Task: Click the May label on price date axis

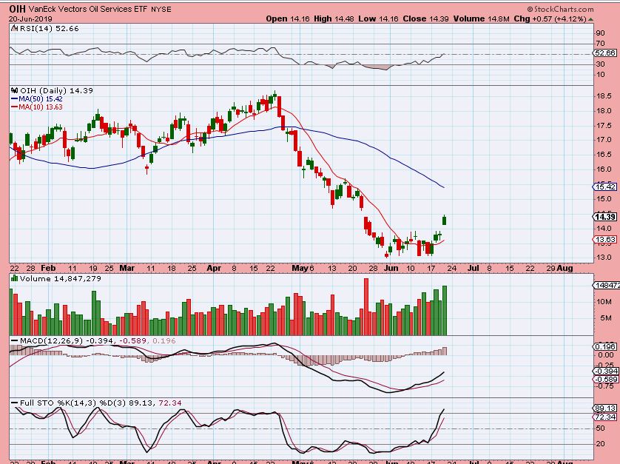Action: (300, 268)
